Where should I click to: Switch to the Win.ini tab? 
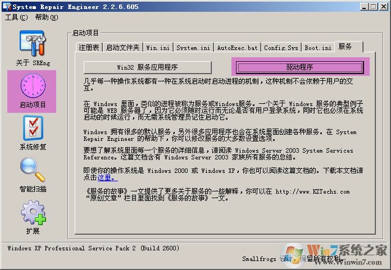[158, 48]
